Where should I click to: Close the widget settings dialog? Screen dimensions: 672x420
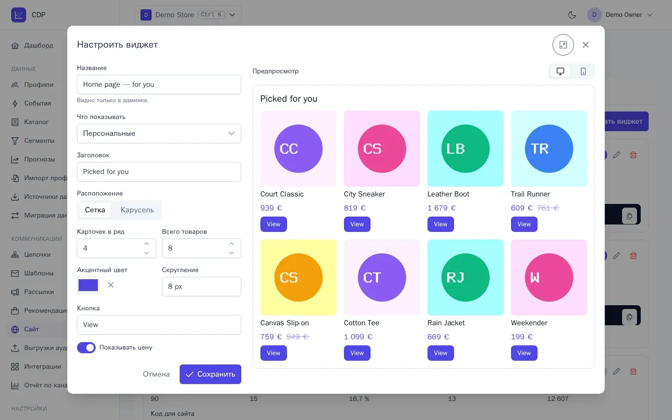(586, 45)
